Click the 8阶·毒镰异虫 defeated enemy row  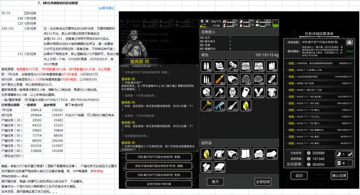pos(216,49)
